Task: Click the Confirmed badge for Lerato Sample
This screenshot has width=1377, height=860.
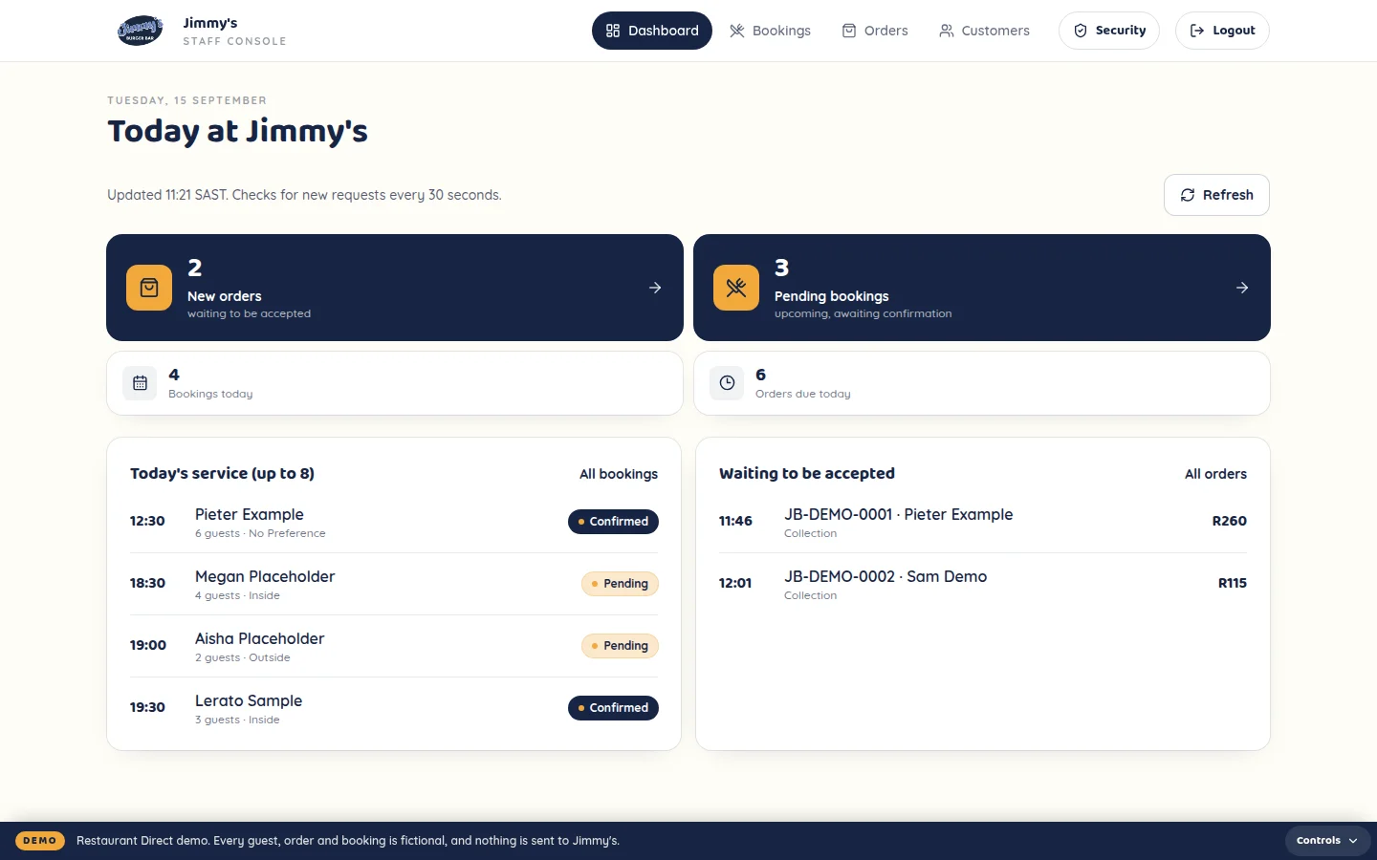Action: point(613,708)
